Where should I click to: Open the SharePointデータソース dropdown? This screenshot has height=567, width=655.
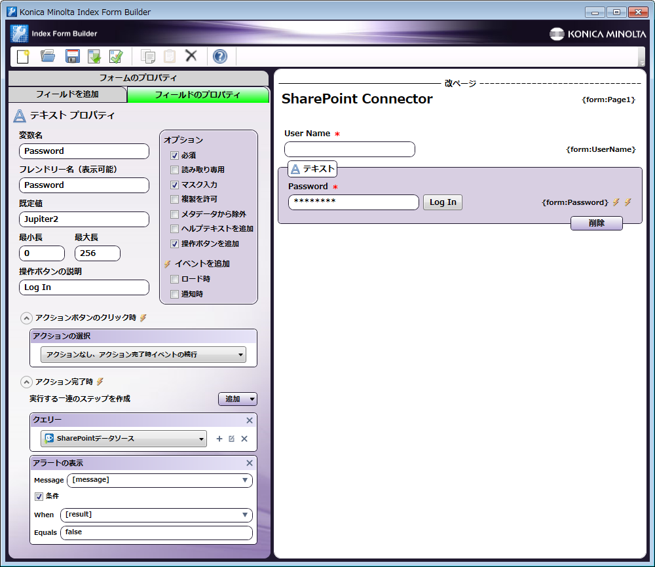[x=124, y=439]
